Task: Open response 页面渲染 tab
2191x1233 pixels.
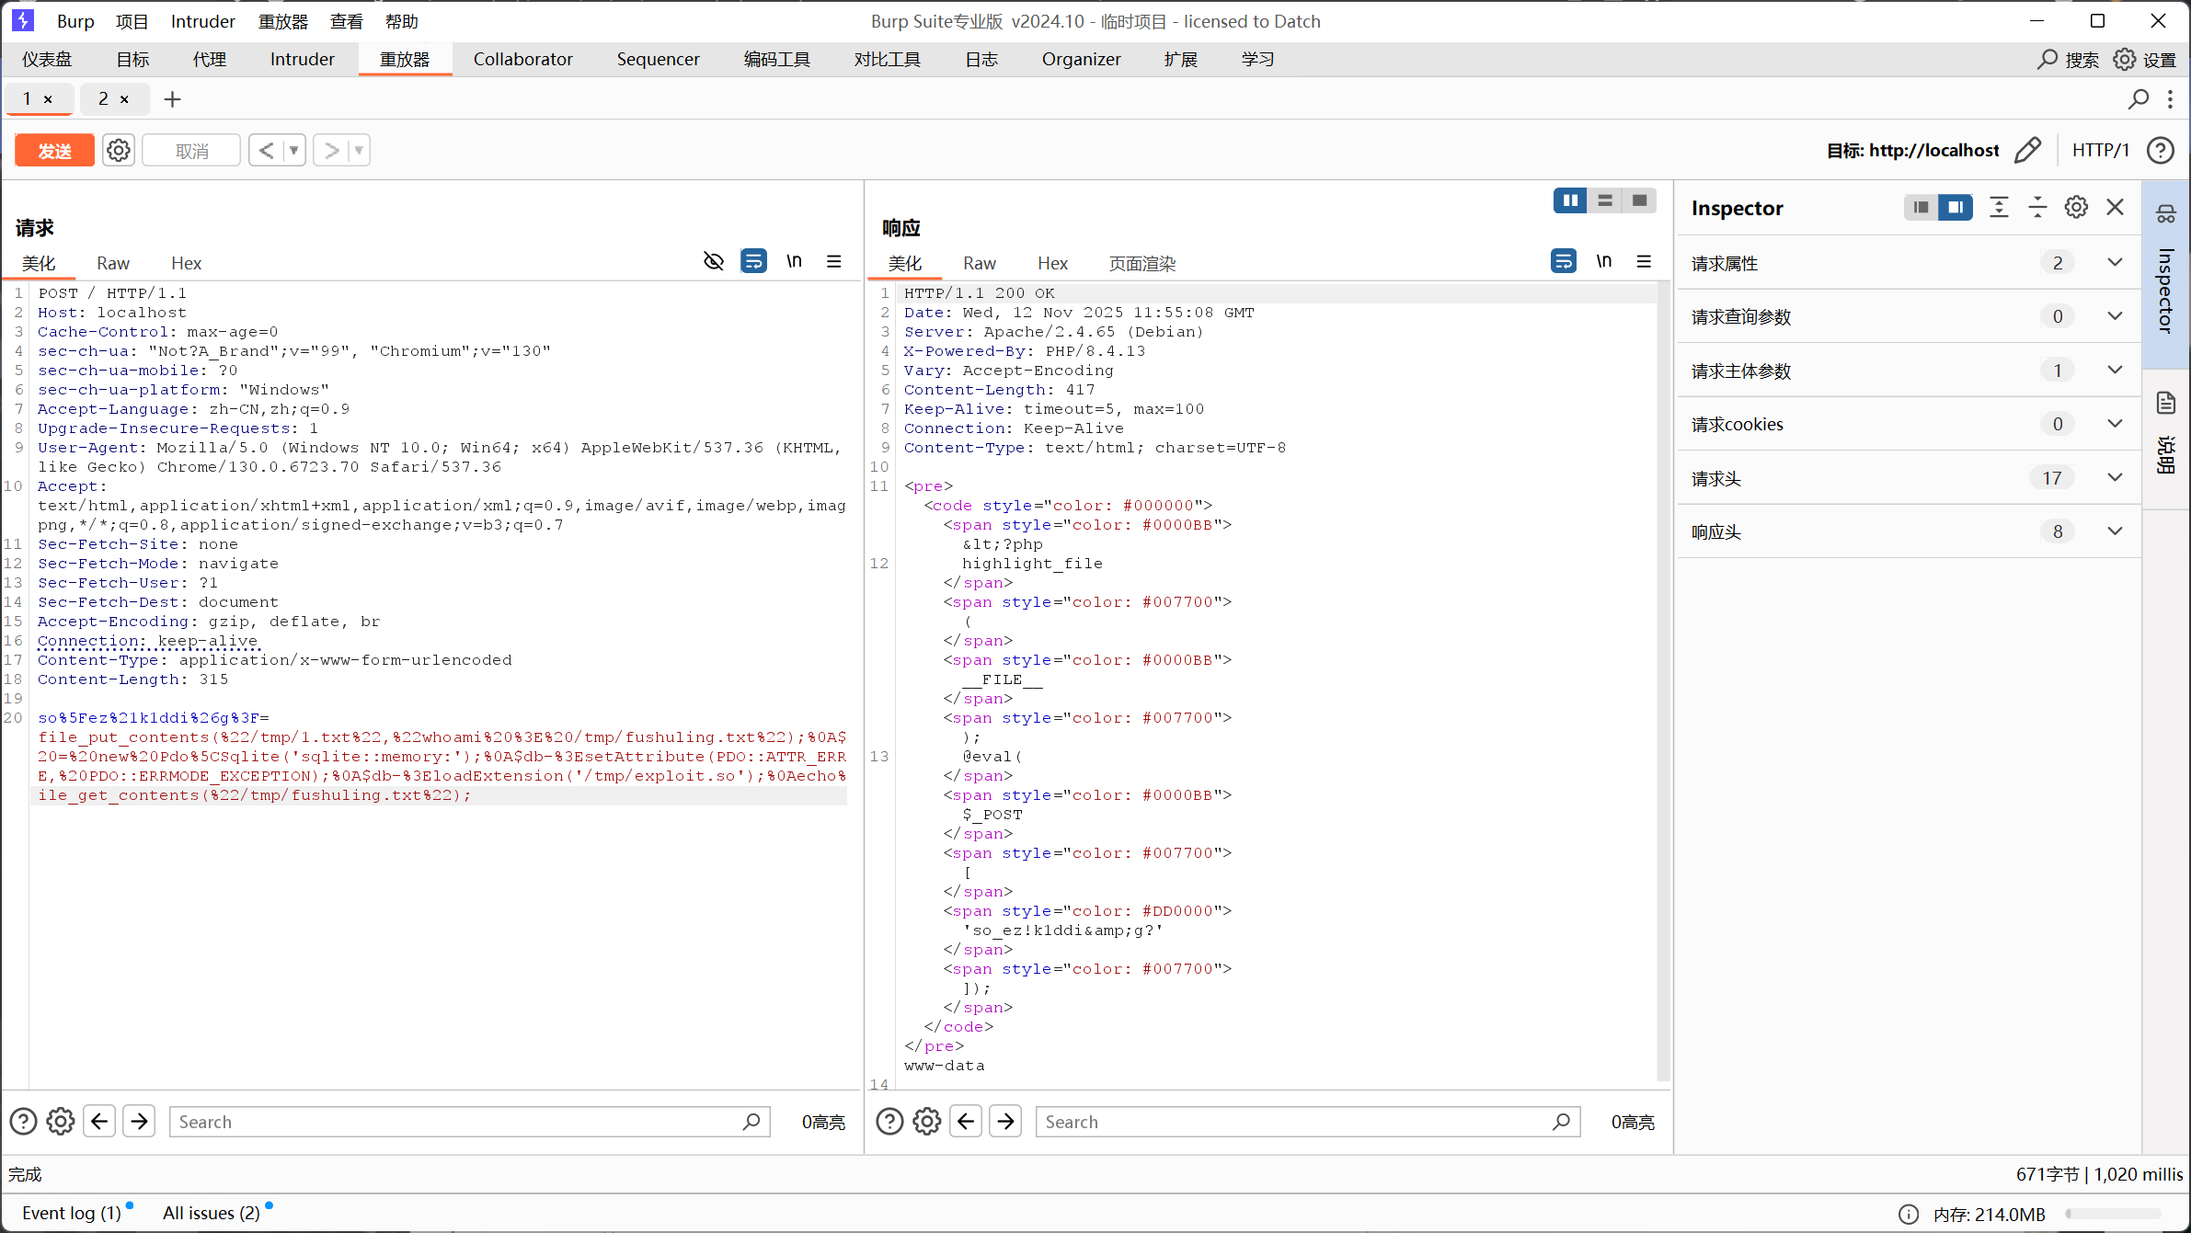Action: tap(1142, 263)
